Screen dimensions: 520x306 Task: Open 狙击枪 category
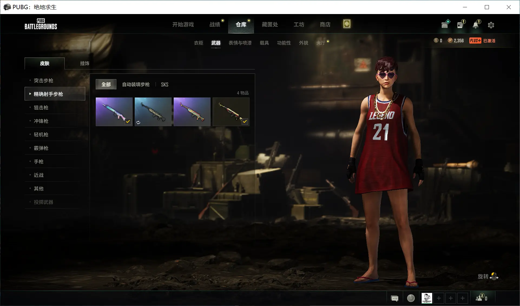[55, 107]
